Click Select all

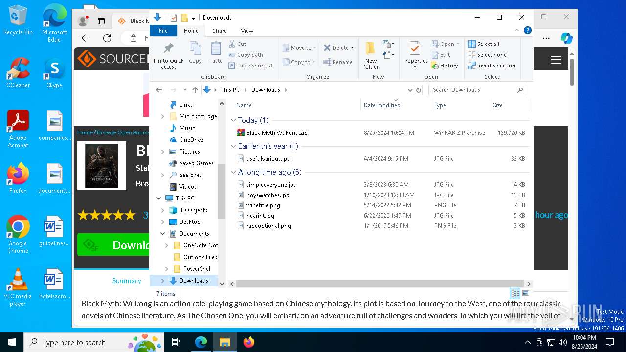click(484, 44)
